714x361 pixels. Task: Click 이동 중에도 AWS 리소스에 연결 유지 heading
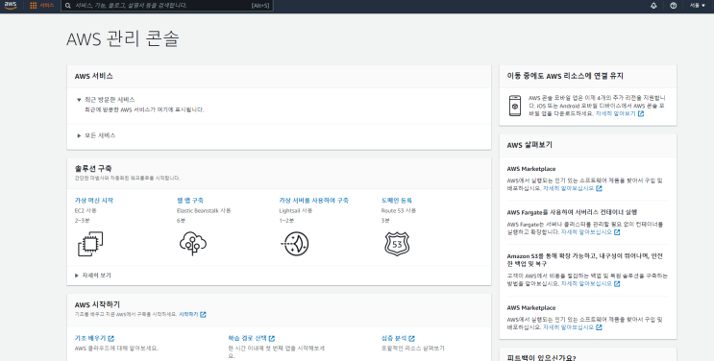coord(565,76)
